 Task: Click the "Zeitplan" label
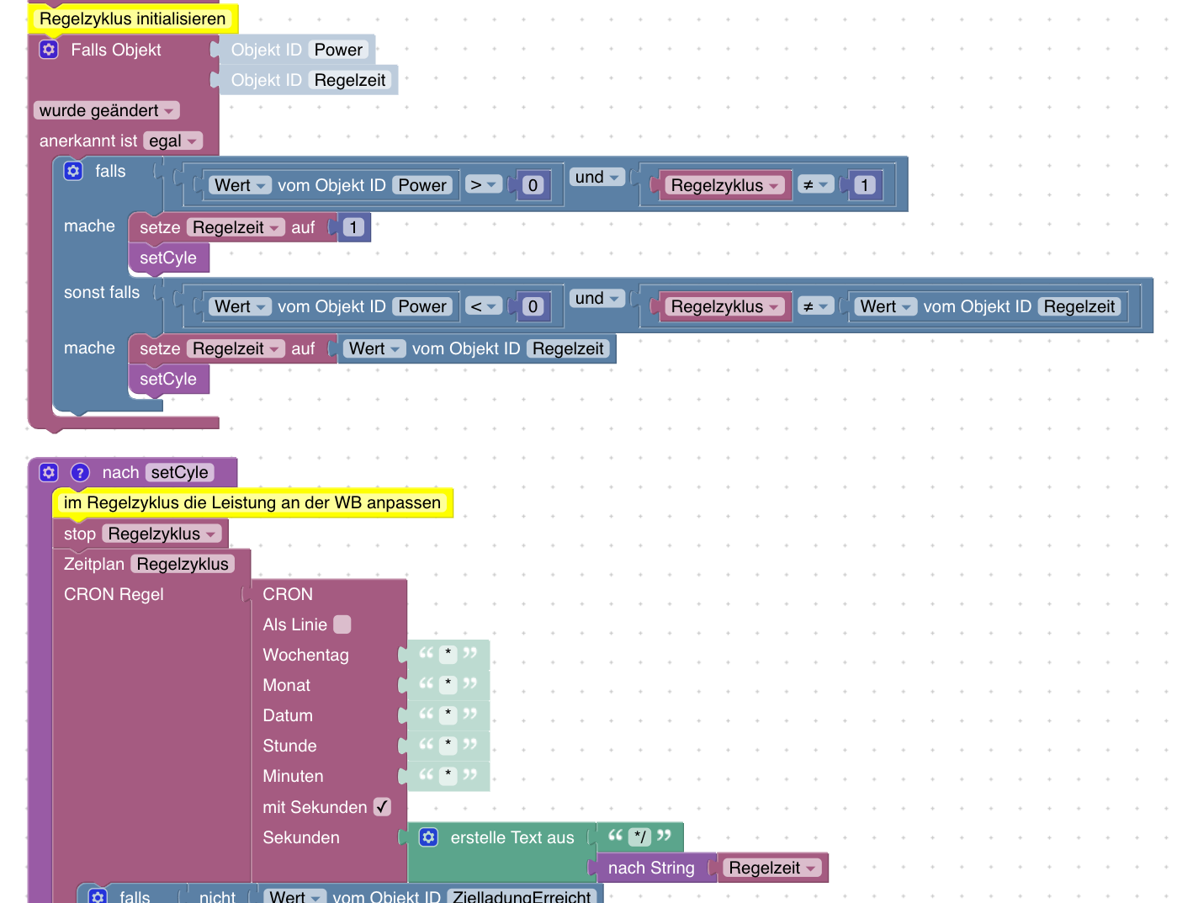tap(94, 564)
